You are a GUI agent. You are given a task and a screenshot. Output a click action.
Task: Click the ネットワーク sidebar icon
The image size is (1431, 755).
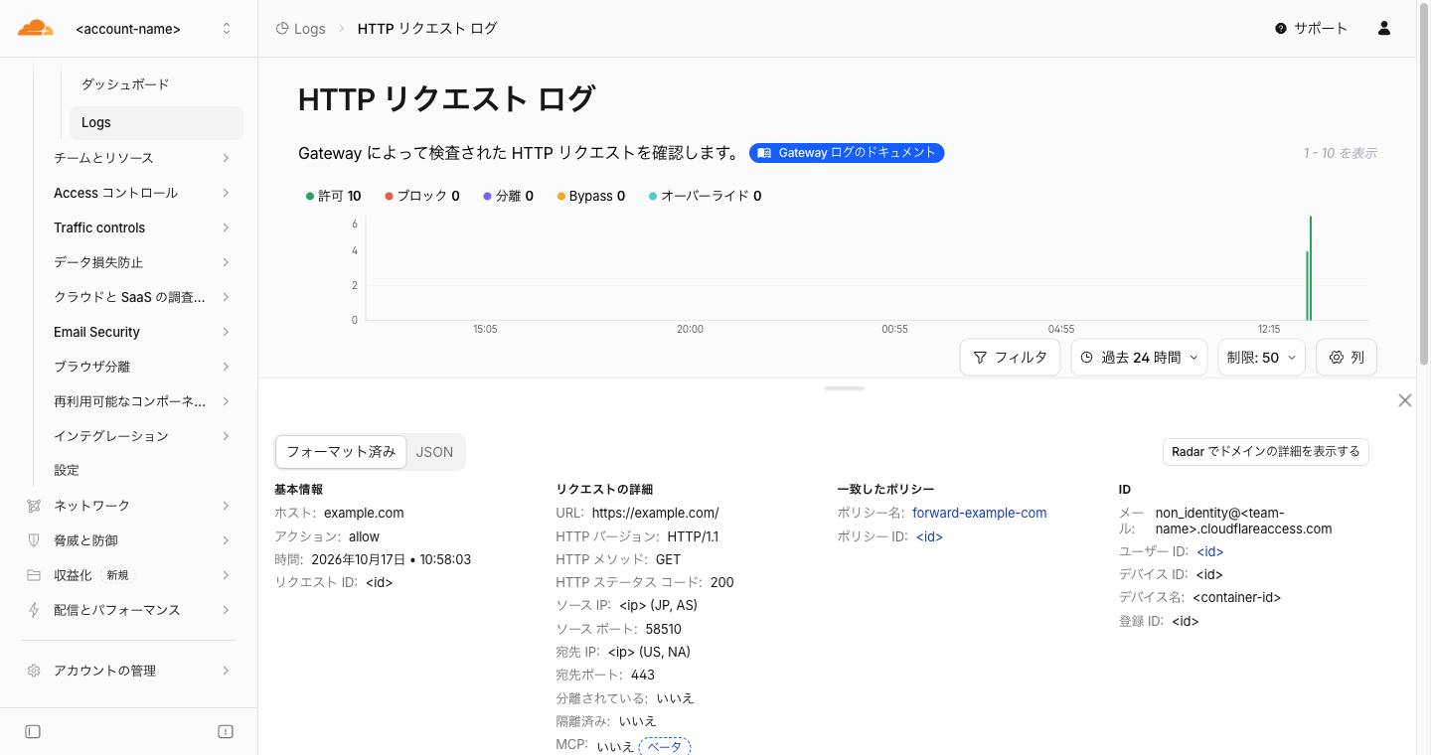34,506
